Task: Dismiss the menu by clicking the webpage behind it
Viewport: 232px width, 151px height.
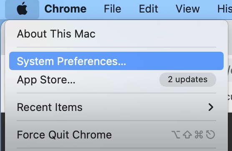Action: pyautogui.click(x=230, y=83)
